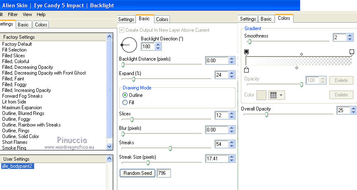Screen dimensions: 357x190
Task: Click the Random Seed value field
Action: [x=163, y=173]
